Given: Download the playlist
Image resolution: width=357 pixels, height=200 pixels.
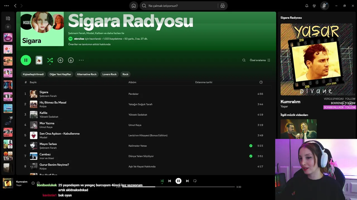Looking at the screenshot, I should click(x=71, y=60).
